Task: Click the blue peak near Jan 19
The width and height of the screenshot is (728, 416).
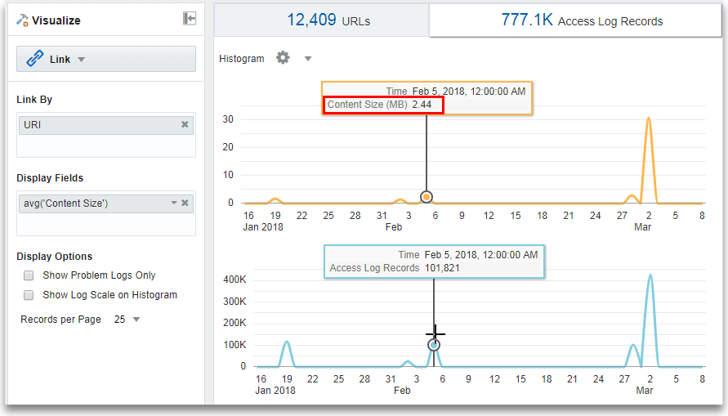Action: (x=287, y=342)
